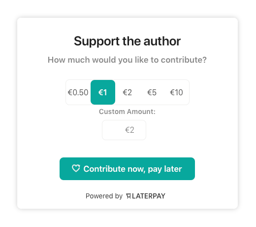The width and height of the screenshot is (256, 227).
Task: Select the €0.50 contribution amount
Action: click(x=78, y=92)
